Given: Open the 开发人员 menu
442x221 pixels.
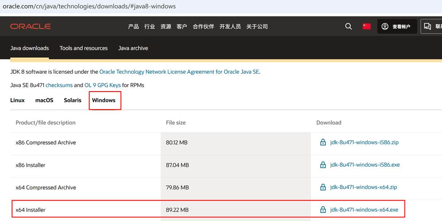Looking at the screenshot, I should pos(230,26).
